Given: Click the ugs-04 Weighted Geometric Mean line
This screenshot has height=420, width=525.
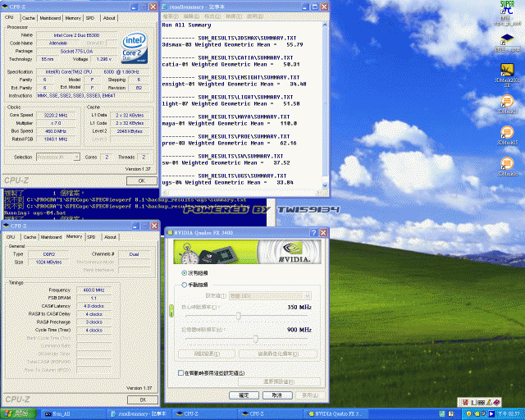Looking at the screenshot, I should click(228, 183).
